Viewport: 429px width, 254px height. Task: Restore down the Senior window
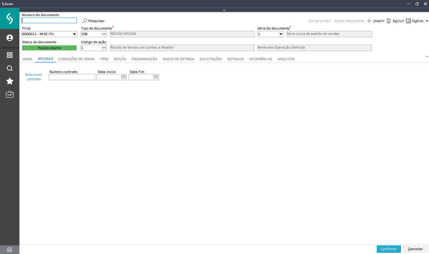pos(417,4)
